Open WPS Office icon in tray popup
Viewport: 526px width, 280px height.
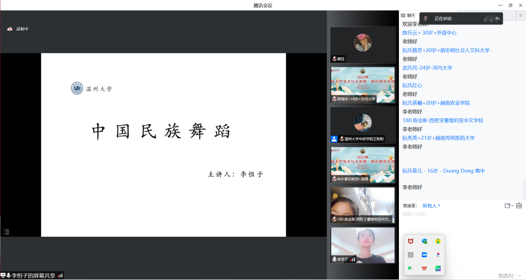click(424, 268)
